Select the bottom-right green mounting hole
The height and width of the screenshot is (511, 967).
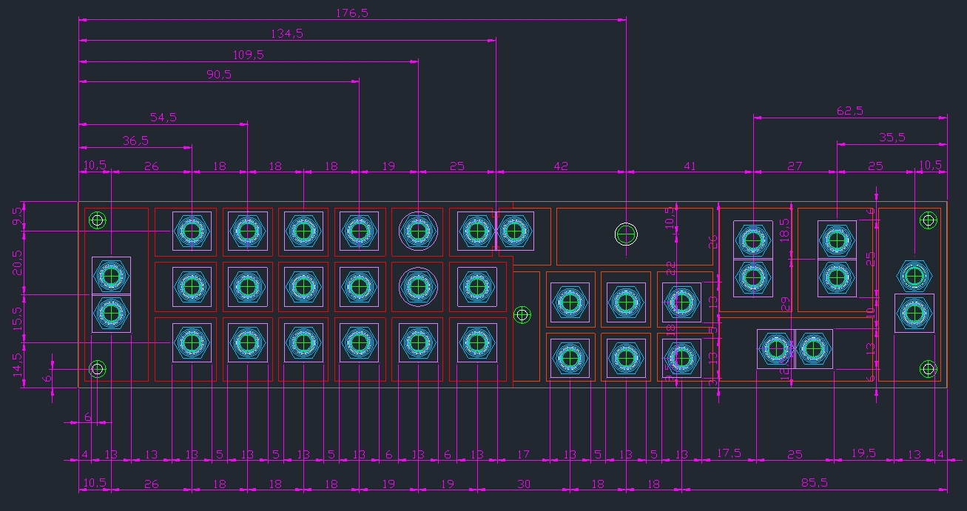[927, 368]
